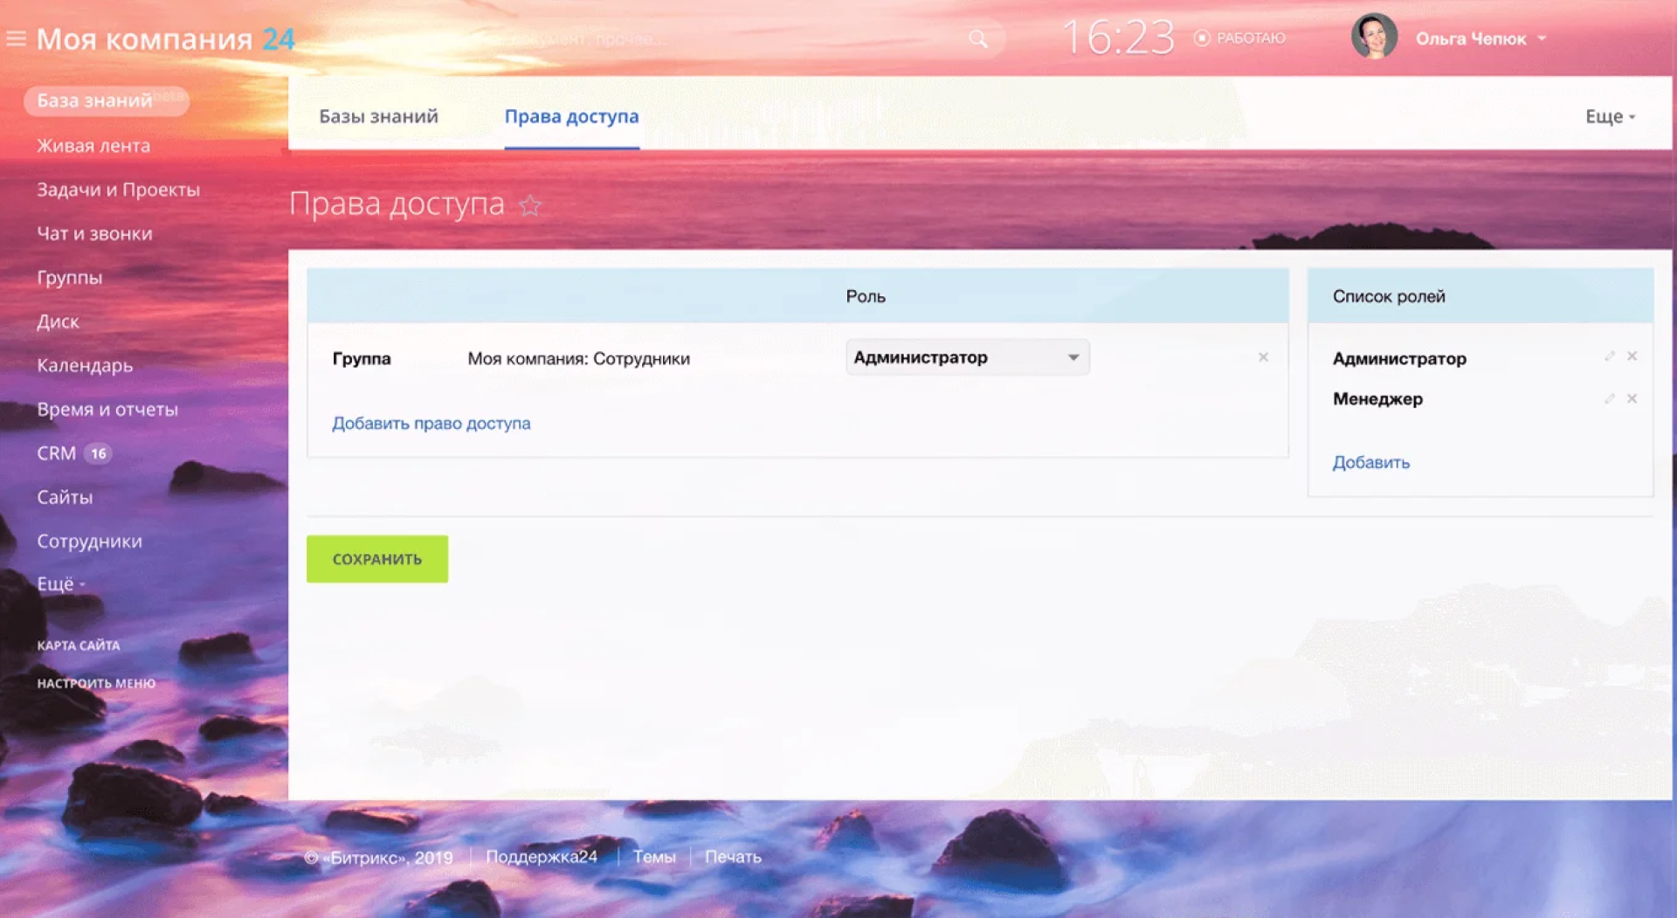Viewport: 1677px width, 918px height.
Task: Edit the Менеджер role pencil icon
Action: coord(1609,399)
